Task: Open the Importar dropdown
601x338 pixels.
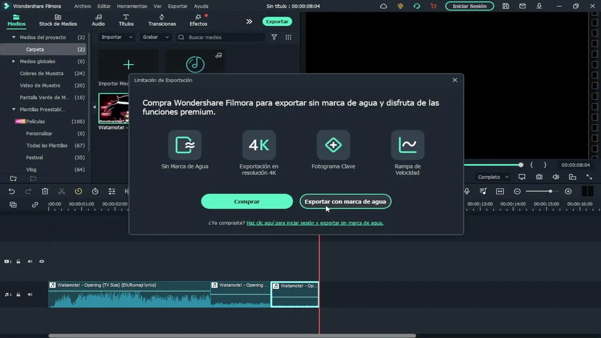Action: click(117, 37)
